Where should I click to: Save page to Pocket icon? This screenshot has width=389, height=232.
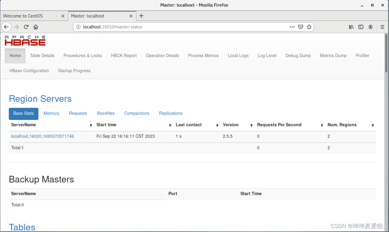tap(301, 27)
